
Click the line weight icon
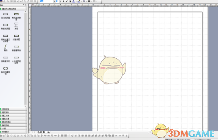89,1
